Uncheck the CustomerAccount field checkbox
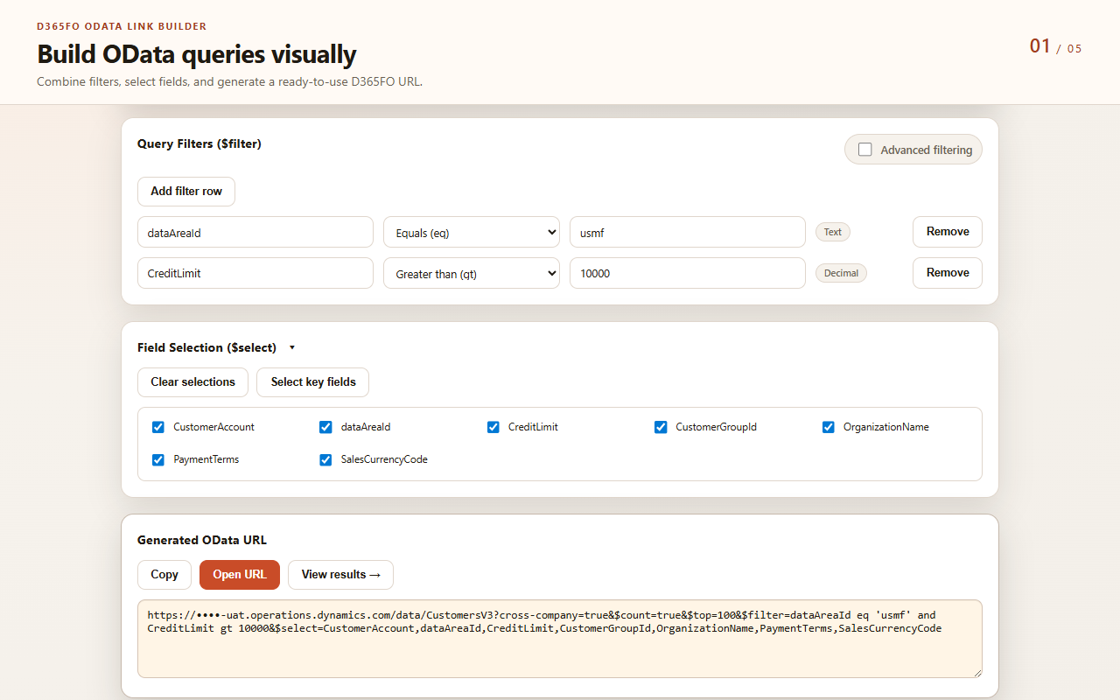The image size is (1120, 700). coord(158,427)
